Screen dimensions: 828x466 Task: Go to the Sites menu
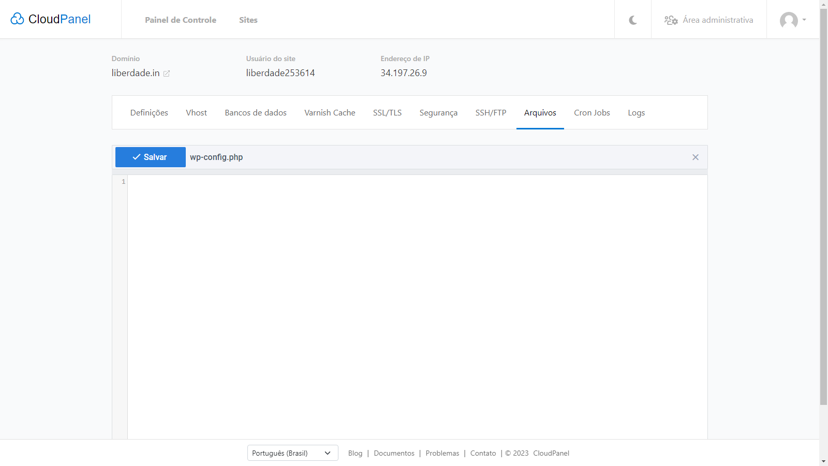tap(248, 20)
